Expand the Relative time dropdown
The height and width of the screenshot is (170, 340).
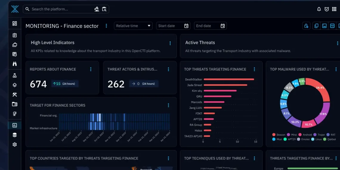[x=133, y=26]
